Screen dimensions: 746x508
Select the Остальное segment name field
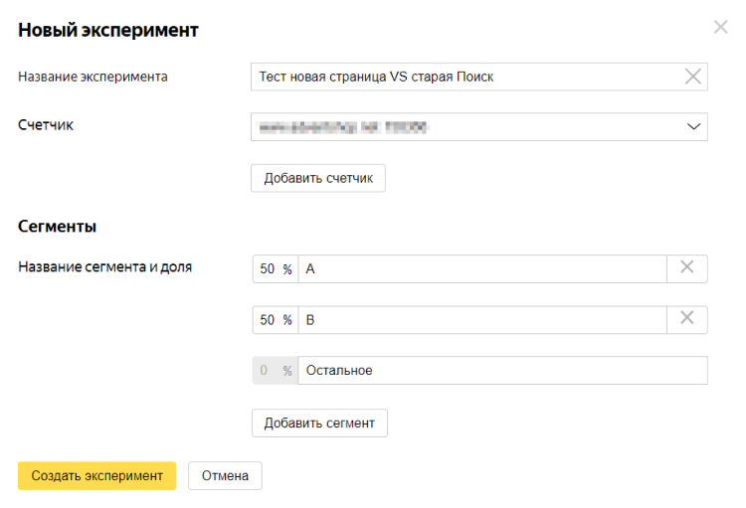point(502,371)
